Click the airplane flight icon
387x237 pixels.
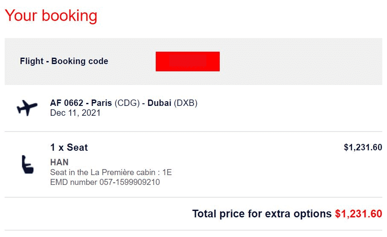[x=27, y=108]
